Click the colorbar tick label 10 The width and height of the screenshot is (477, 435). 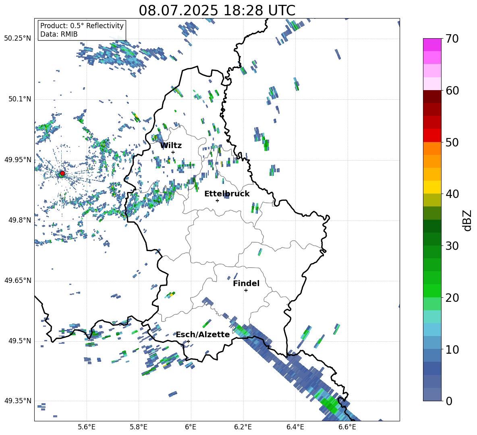452,349
